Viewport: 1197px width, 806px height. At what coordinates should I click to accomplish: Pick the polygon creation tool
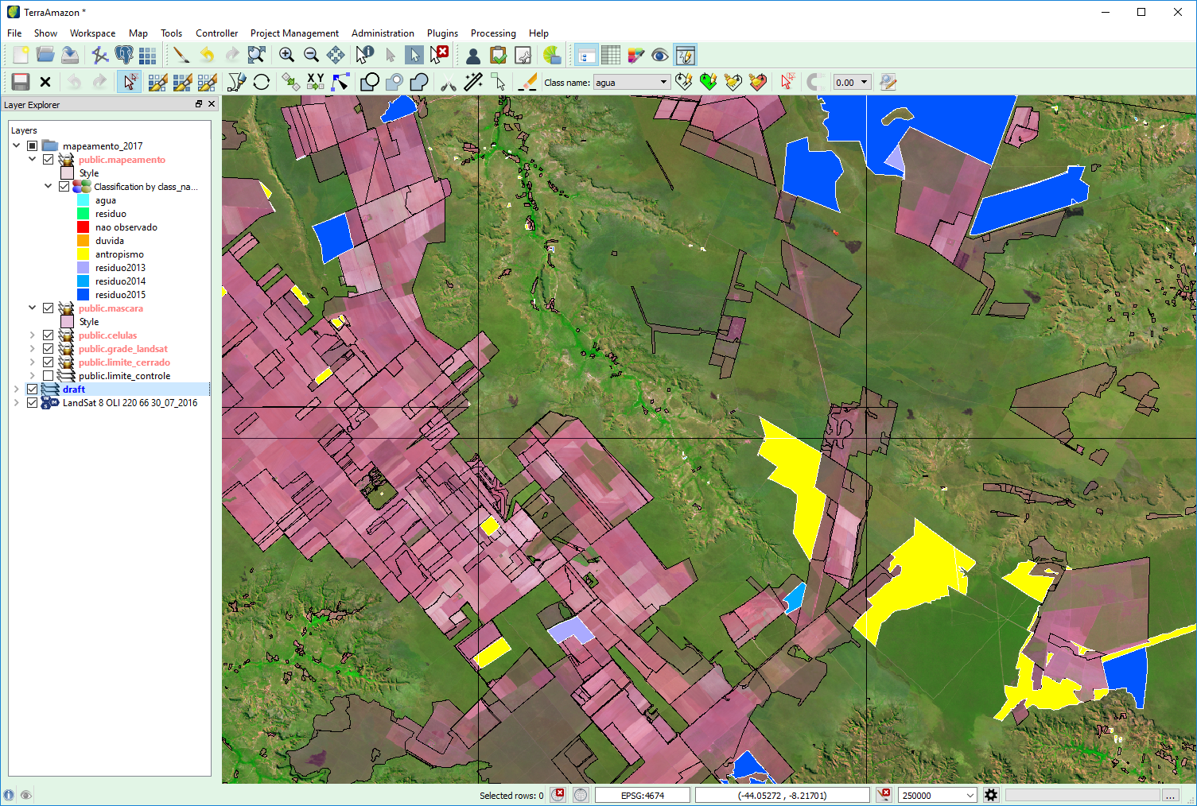(x=368, y=82)
